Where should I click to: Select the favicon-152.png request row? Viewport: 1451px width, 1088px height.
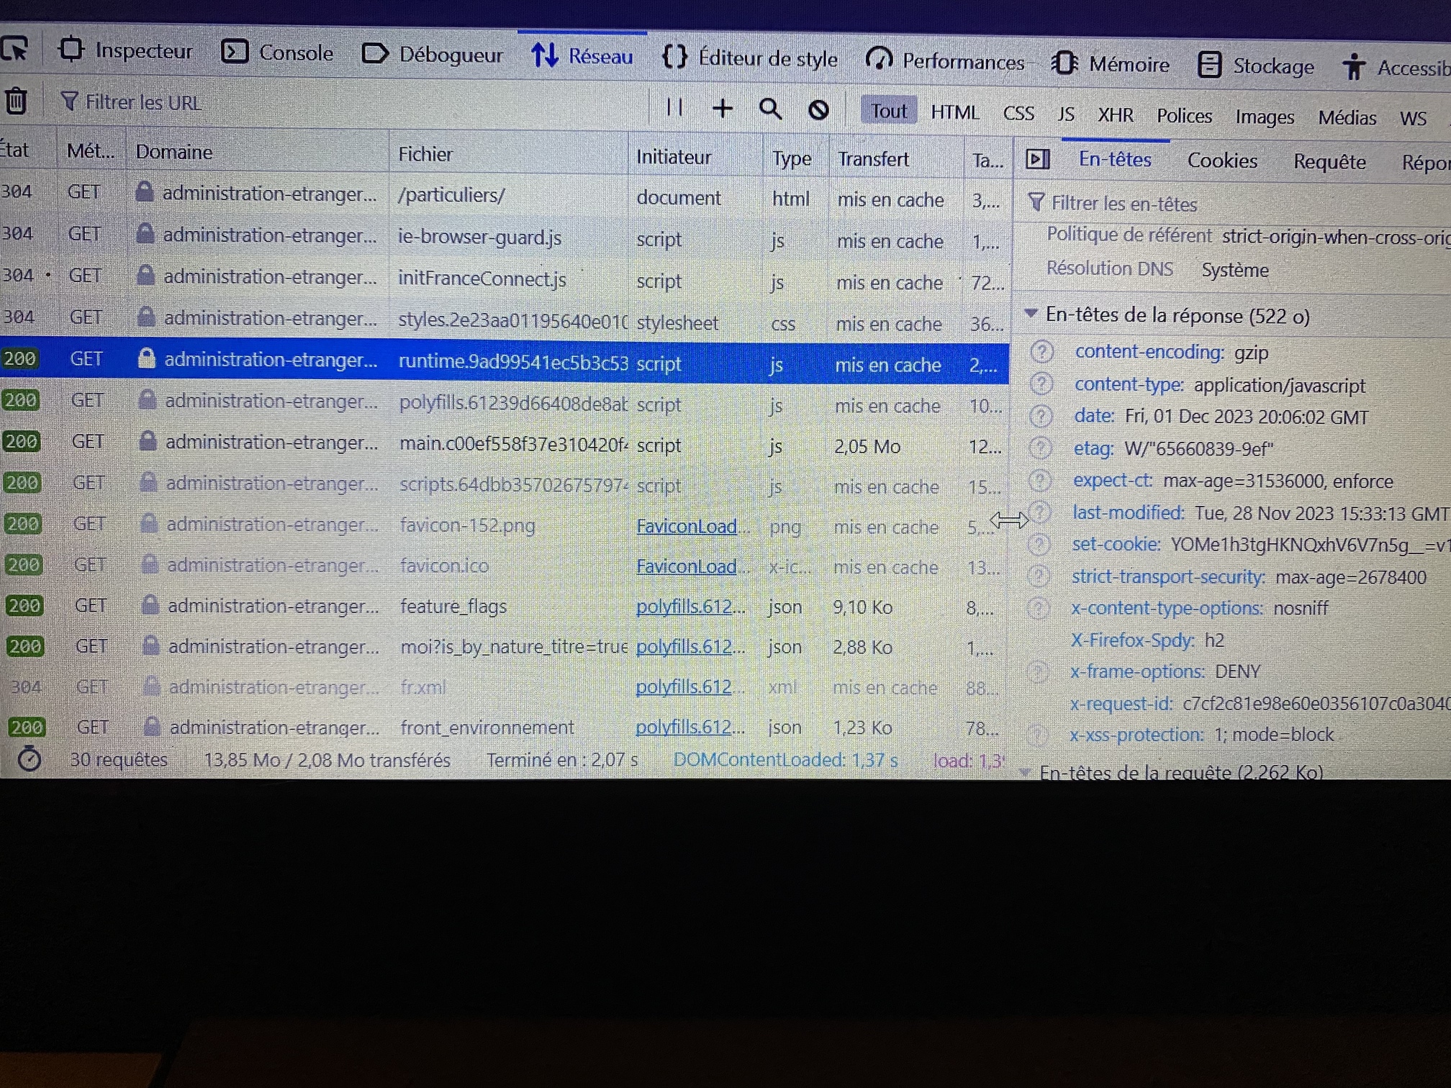pyautogui.click(x=504, y=525)
